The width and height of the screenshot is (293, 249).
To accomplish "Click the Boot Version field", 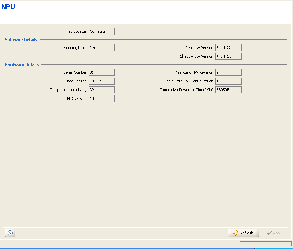I will click(102, 81).
